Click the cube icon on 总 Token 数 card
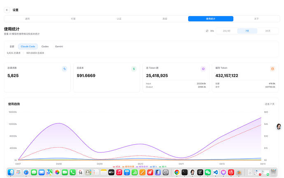Image resolution: width=284 pixels, height=178 pixels. coord(203,69)
